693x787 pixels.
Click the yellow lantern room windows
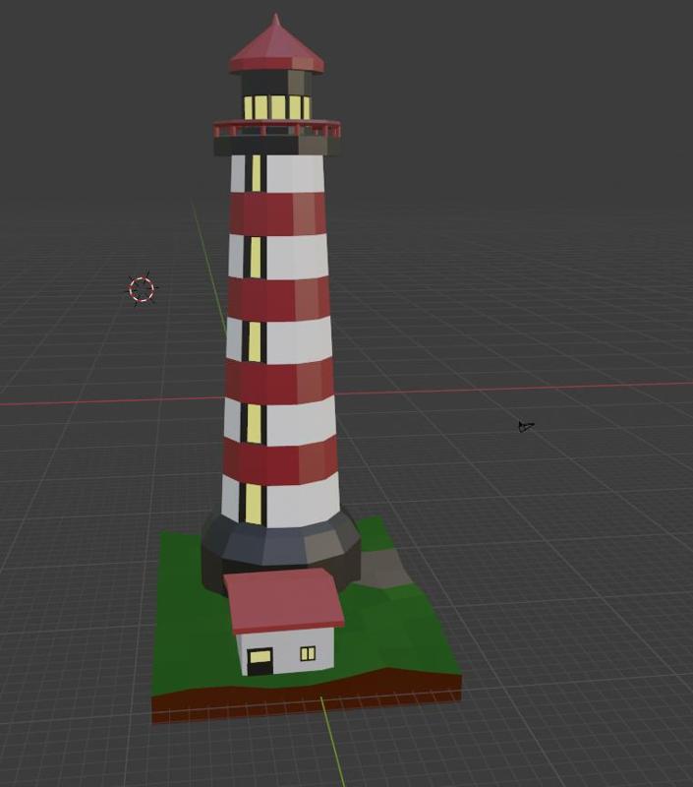point(277,107)
